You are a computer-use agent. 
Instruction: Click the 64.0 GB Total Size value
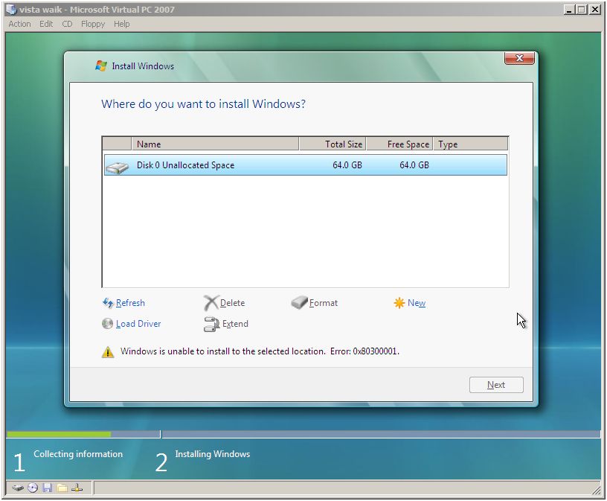click(347, 165)
